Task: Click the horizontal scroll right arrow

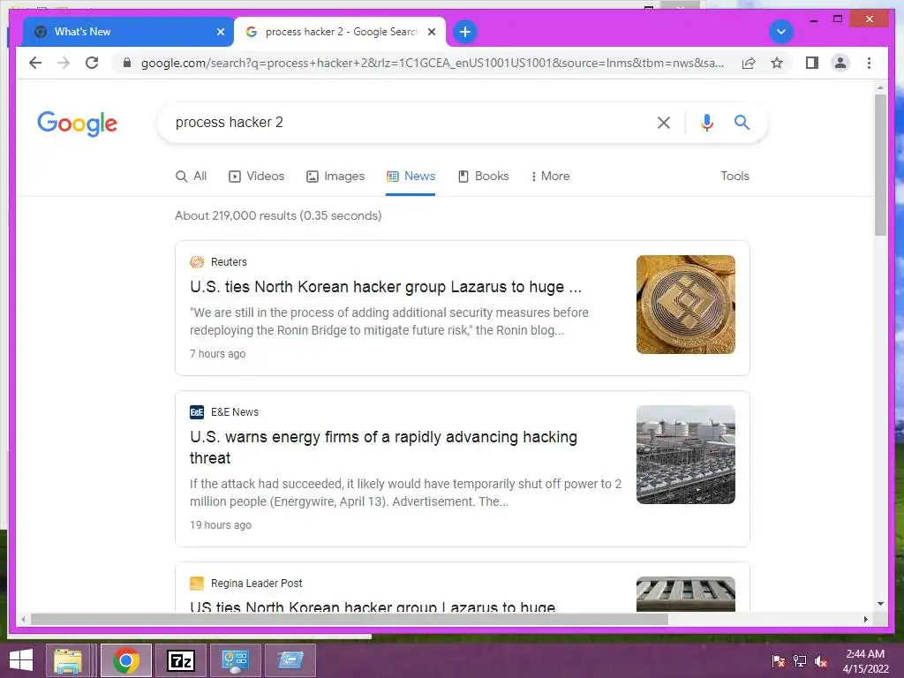Action: click(x=865, y=619)
